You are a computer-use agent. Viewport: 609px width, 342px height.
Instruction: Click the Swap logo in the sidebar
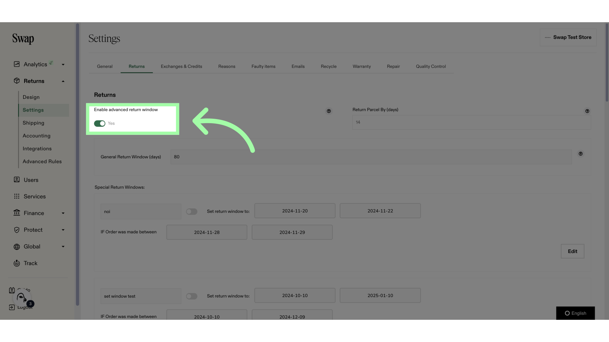(x=23, y=39)
